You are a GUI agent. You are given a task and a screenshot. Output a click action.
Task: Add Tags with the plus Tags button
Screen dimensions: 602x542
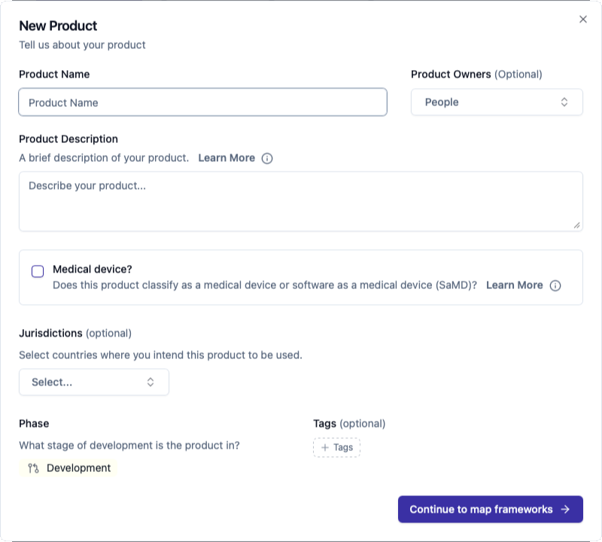[x=336, y=447]
